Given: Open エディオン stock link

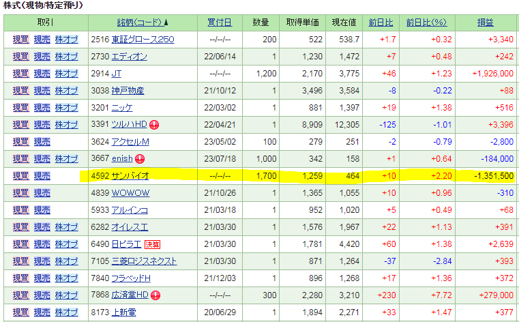Looking at the screenshot, I should (x=129, y=57).
